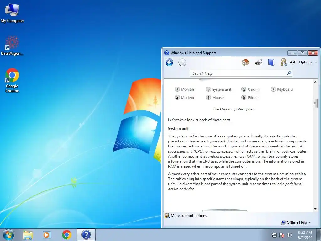Image resolution: width=321 pixels, height=241 pixels.
Task: Print the current help topic
Action: pyautogui.click(x=258, y=62)
